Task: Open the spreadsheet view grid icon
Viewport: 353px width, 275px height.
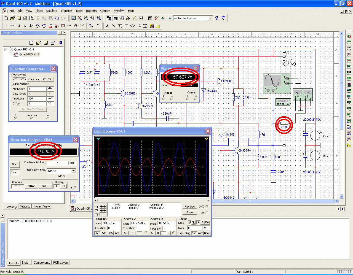Action: (116, 18)
